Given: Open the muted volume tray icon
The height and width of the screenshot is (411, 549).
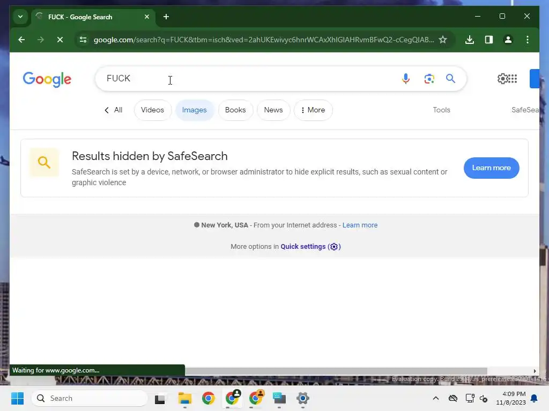Looking at the screenshot, I should (484, 398).
